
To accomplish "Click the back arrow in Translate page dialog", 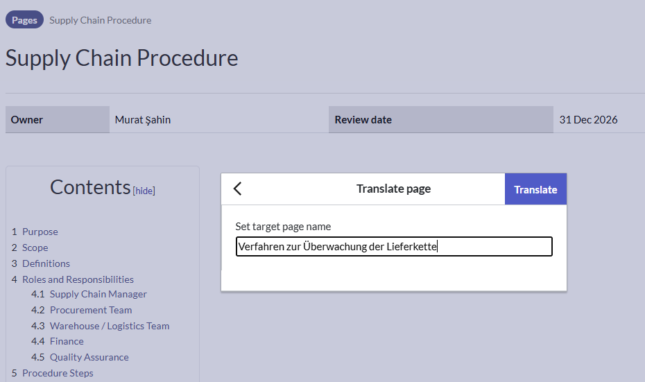I will (x=237, y=189).
